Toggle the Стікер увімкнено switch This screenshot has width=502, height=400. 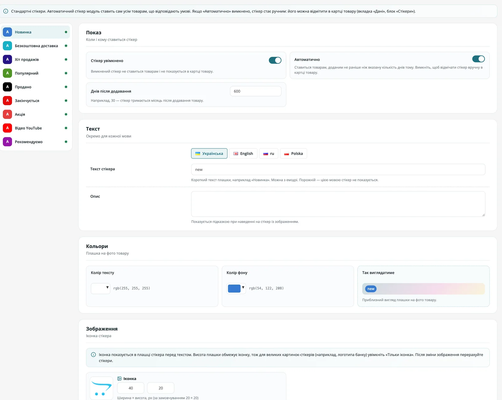pos(275,60)
